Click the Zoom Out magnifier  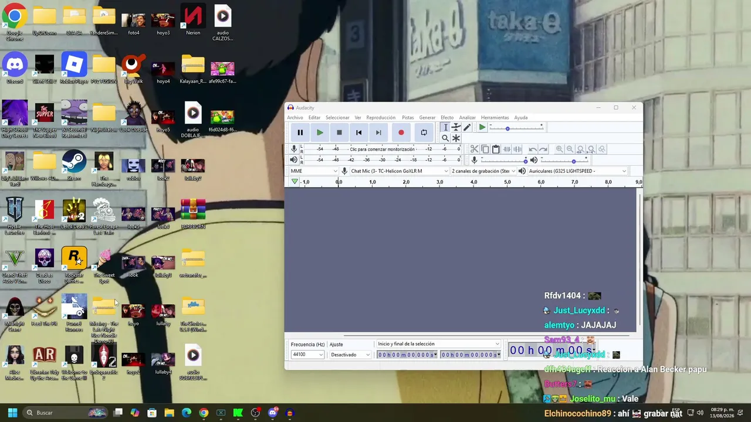pyautogui.click(x=570, y=149)
